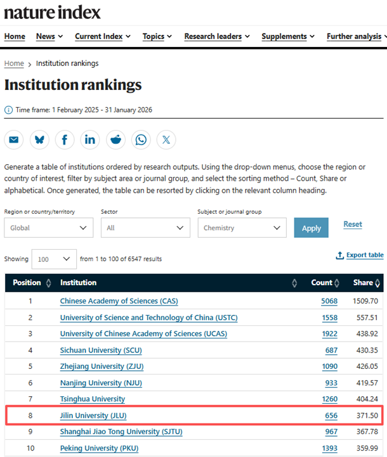Open Nanjing University (NJU) link
This screenshot has height=457, width=387.
click(x=101, y=383)
